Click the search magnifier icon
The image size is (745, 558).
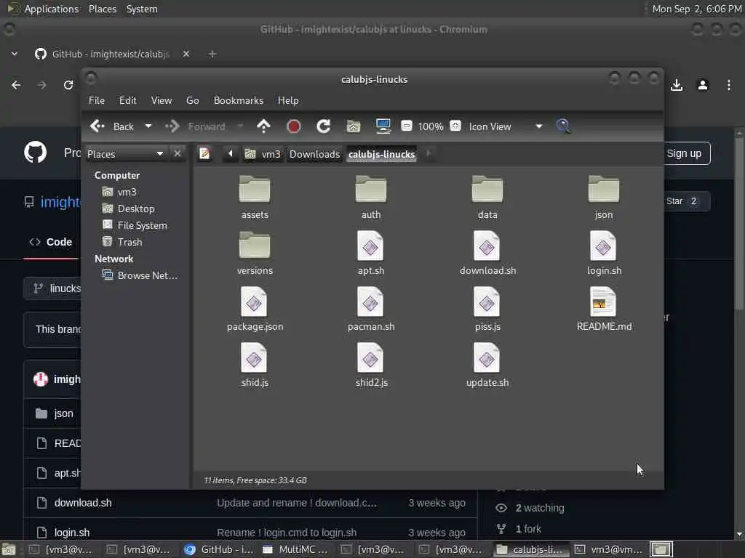coord(563,126)
